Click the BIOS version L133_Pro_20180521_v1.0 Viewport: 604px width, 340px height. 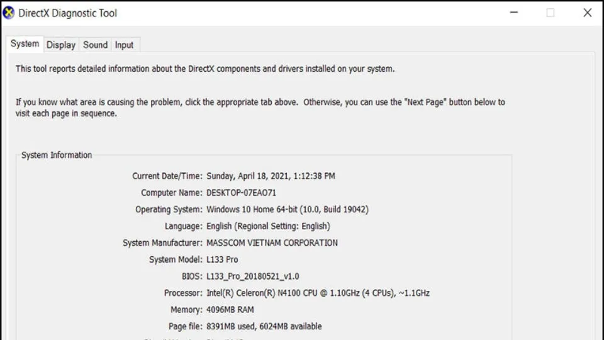pos(253,276)
